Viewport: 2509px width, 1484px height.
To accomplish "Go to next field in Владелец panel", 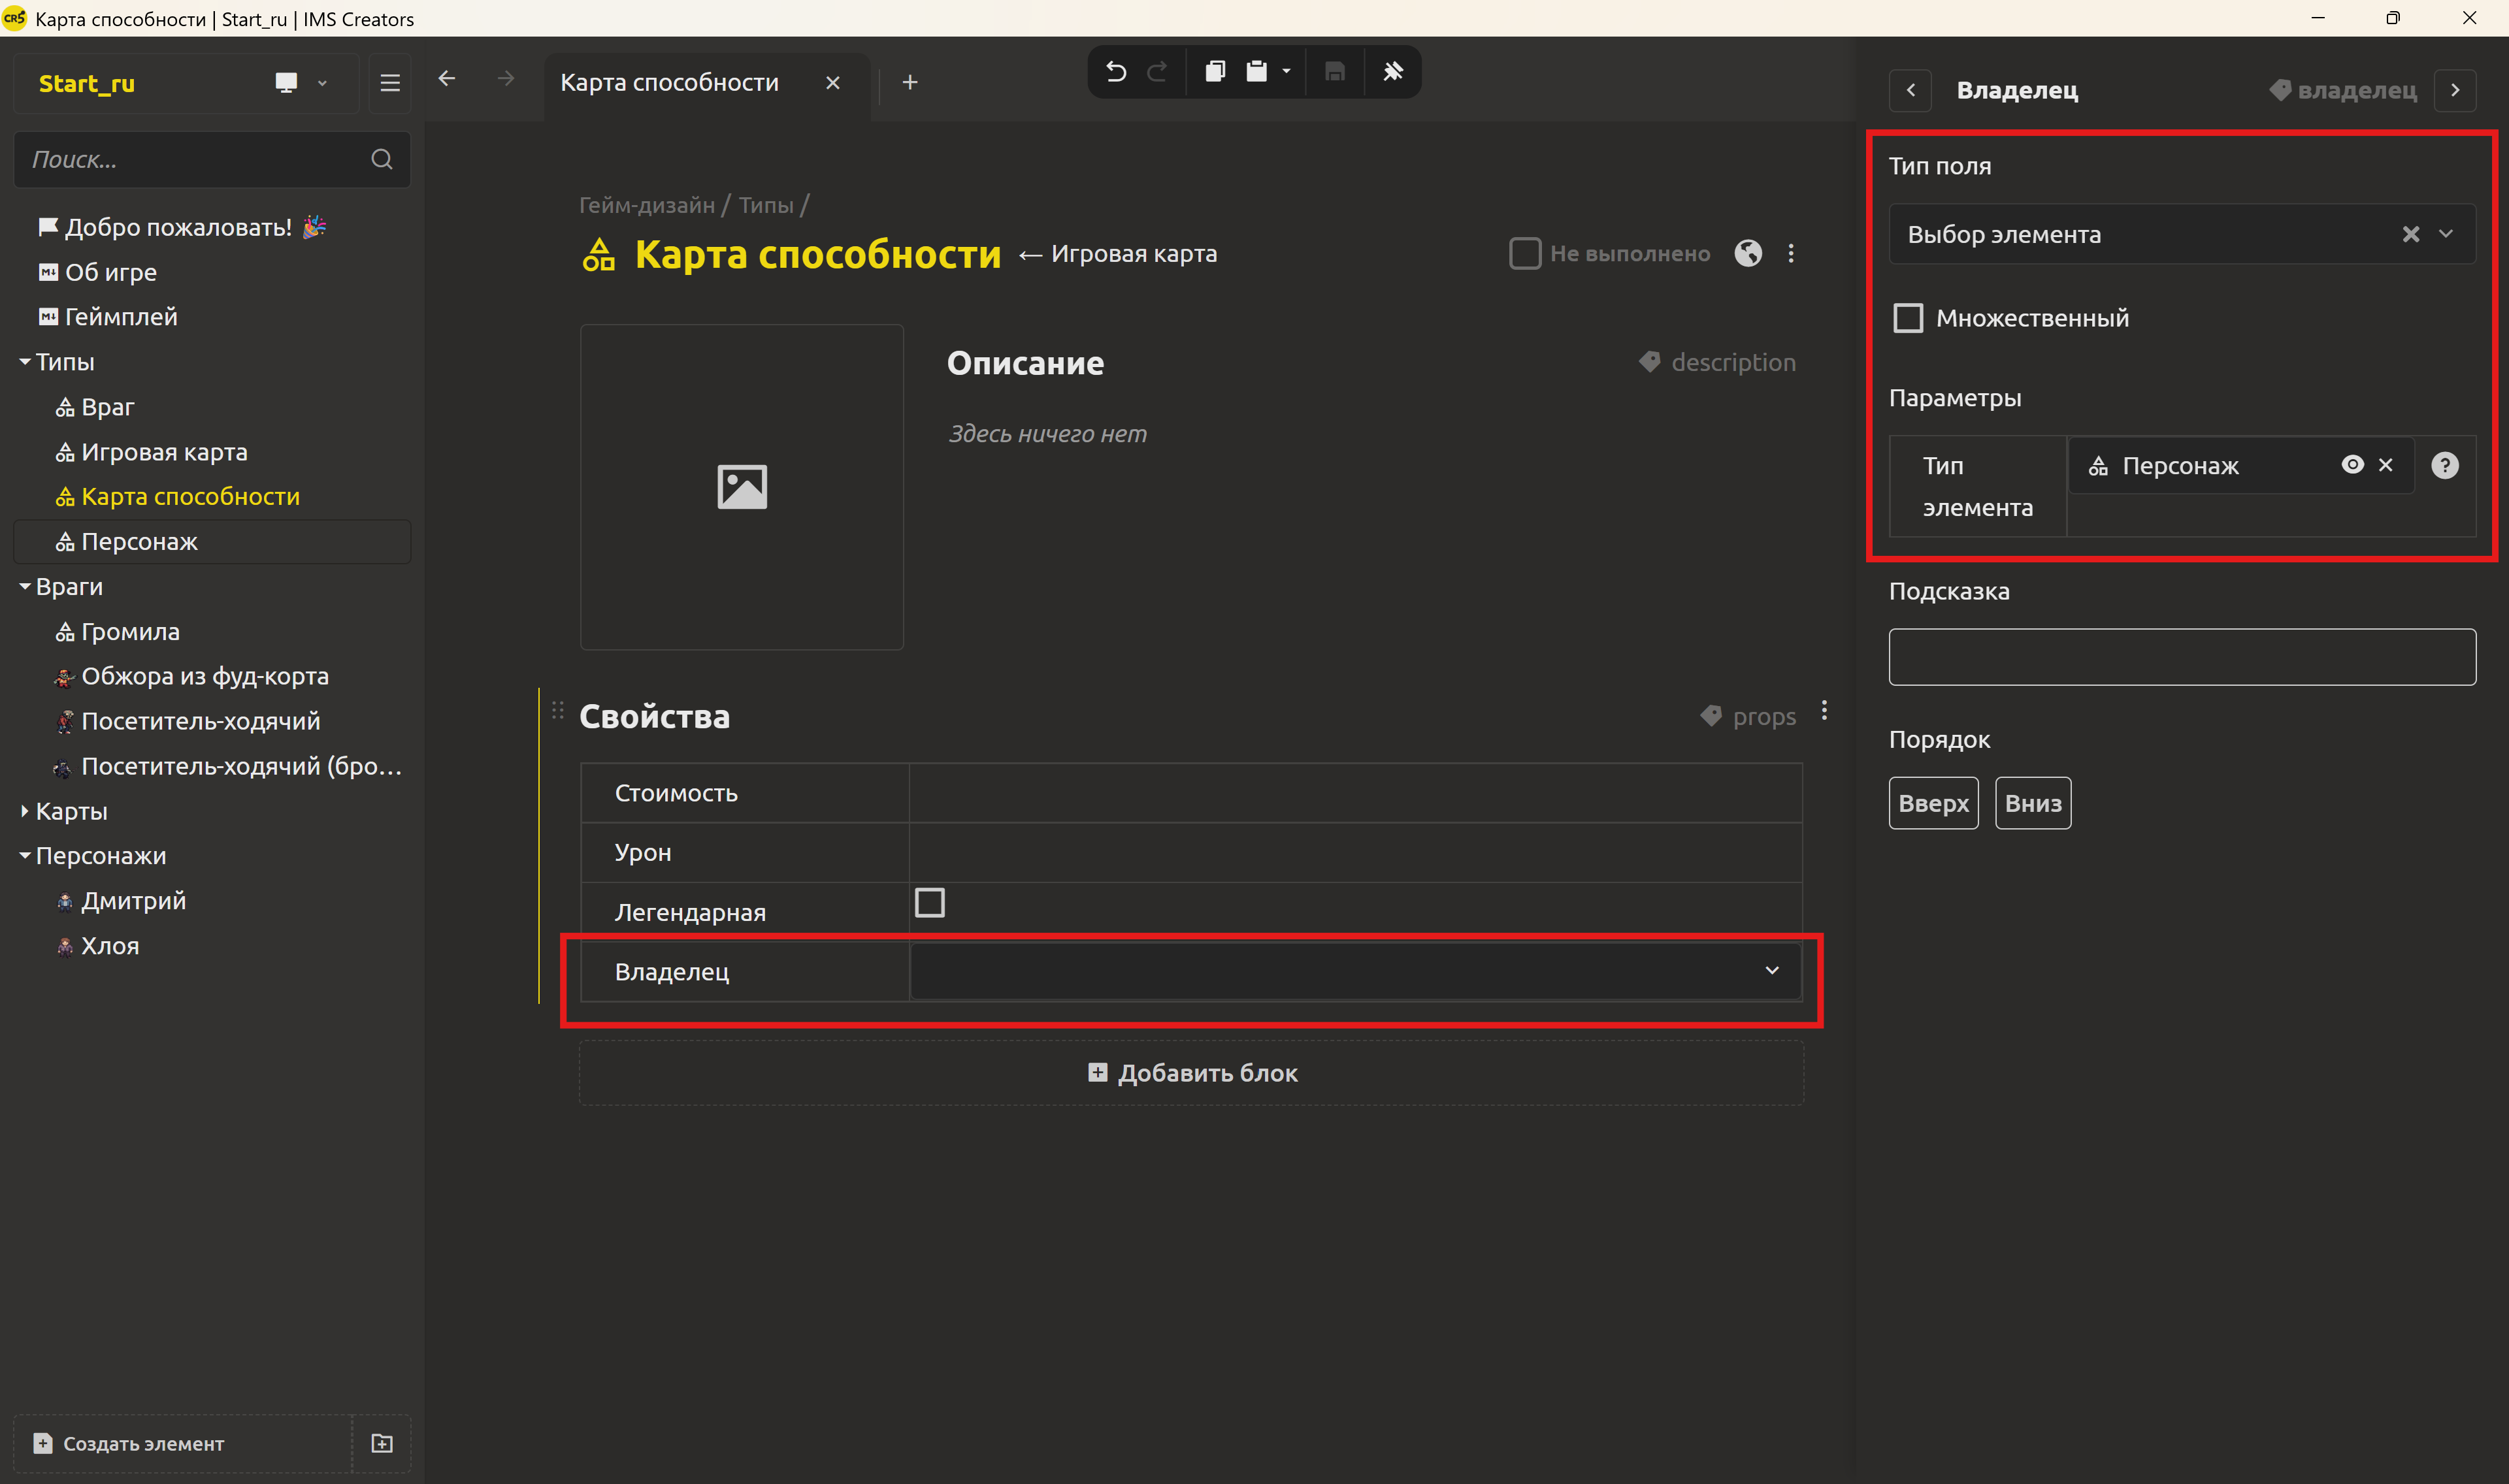I will point(2455,90).
